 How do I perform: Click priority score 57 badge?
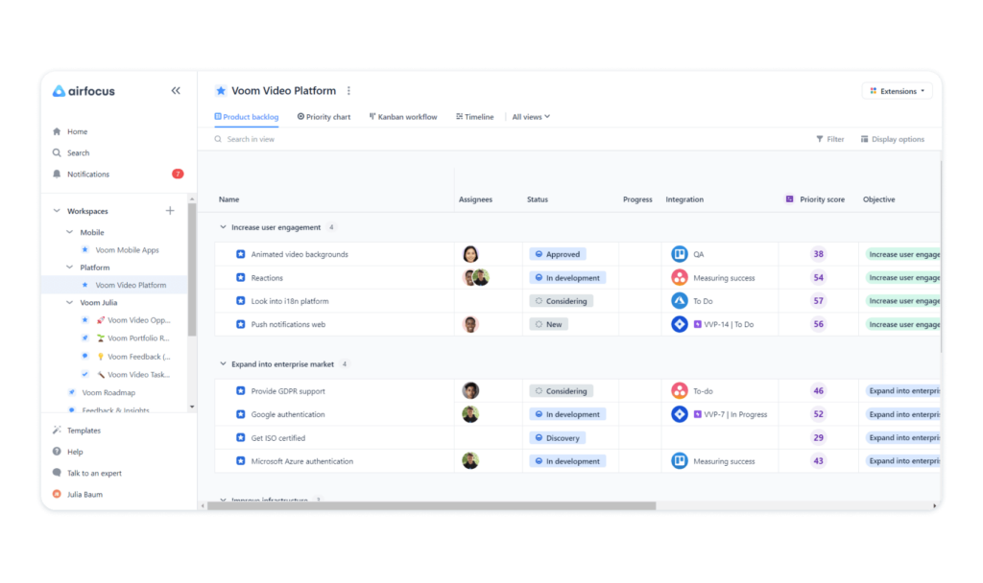click(x=818, y=301)
